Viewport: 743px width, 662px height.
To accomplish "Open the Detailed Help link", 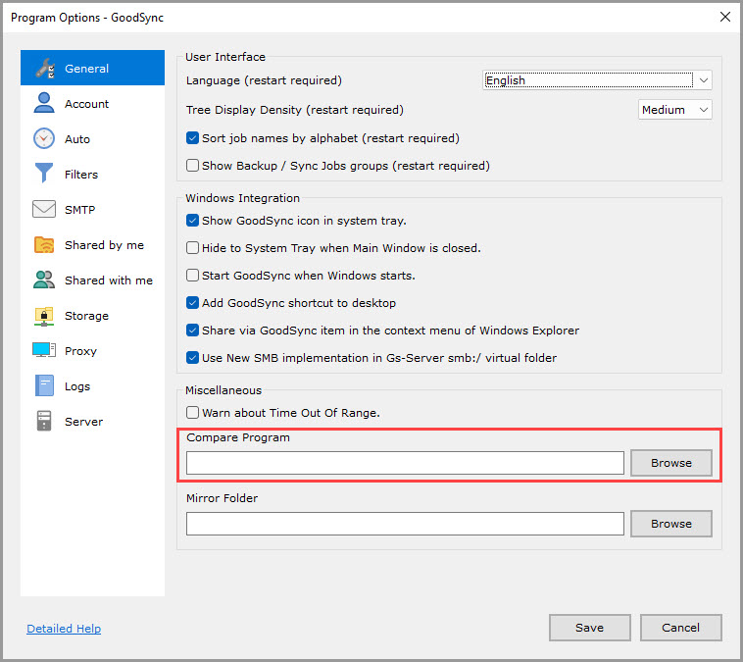I will (x=64, y=629).
